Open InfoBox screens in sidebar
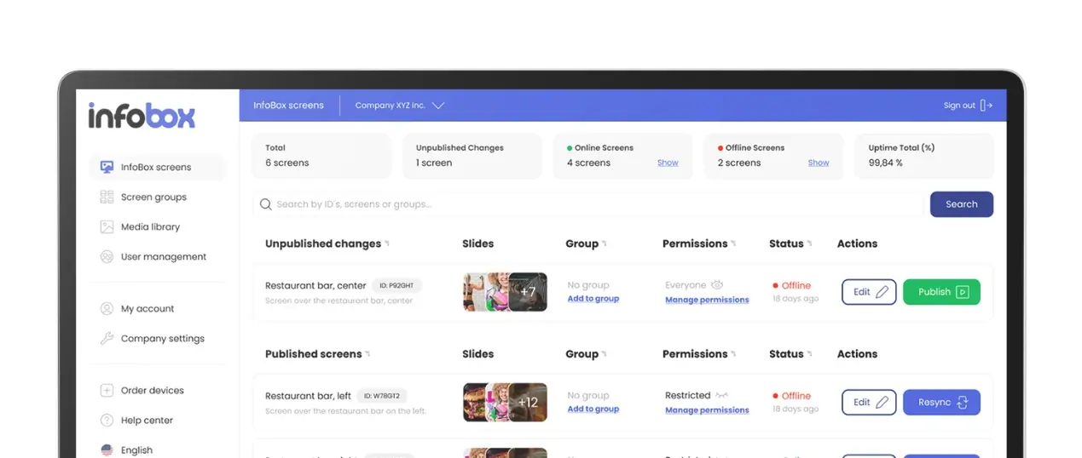The height and width of the screenshot is (458, 1082). 158,167
